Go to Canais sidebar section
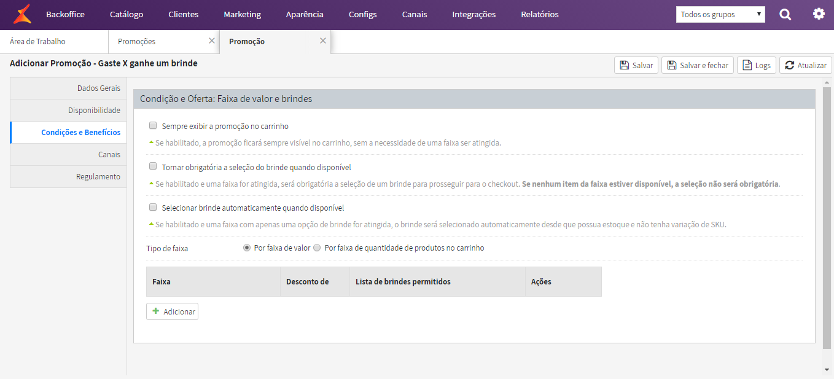834x379 pixels. [68, 154]
